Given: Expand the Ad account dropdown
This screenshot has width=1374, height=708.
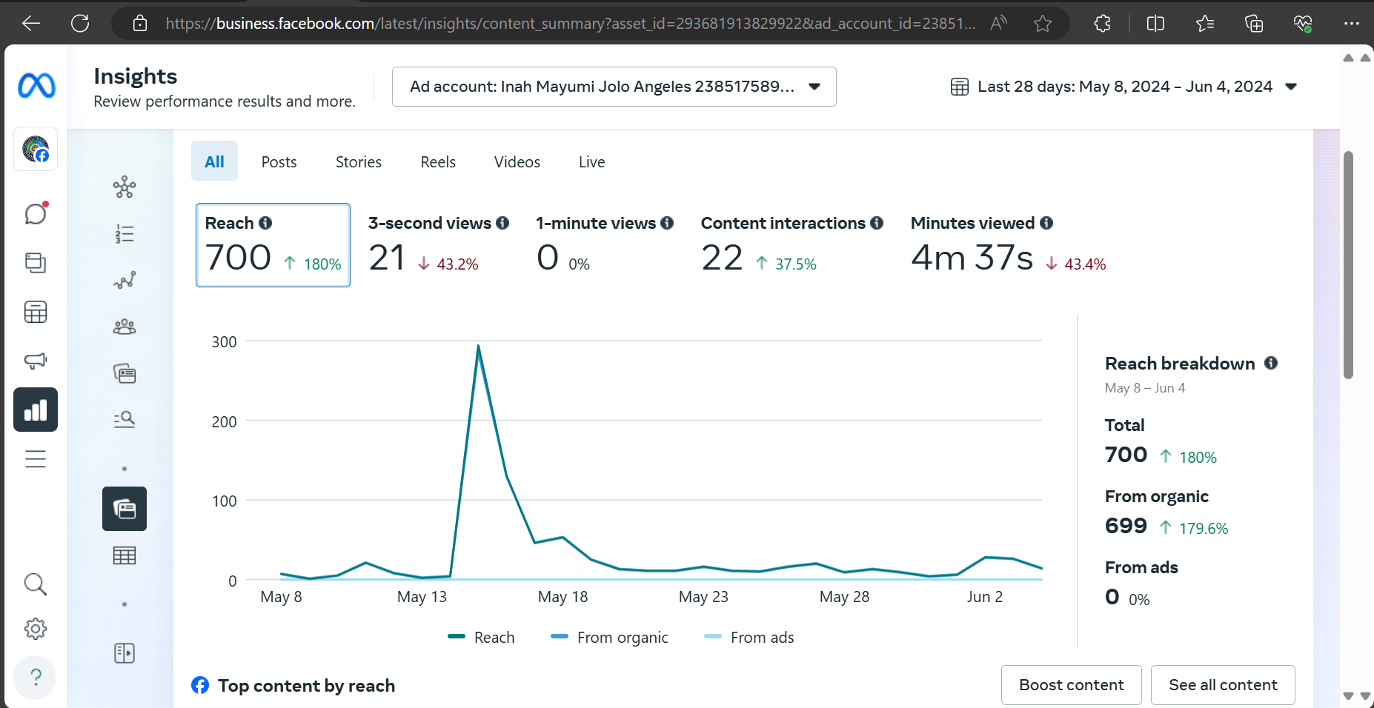Looking at the screenshot, I should tap(614, 87).
